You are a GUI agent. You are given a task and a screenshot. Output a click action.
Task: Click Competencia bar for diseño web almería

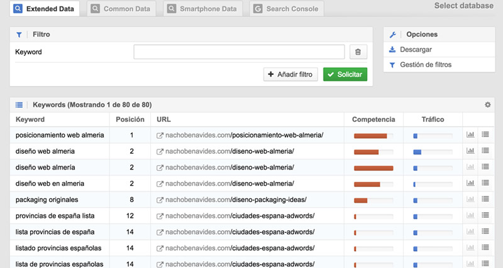(373, 168)
